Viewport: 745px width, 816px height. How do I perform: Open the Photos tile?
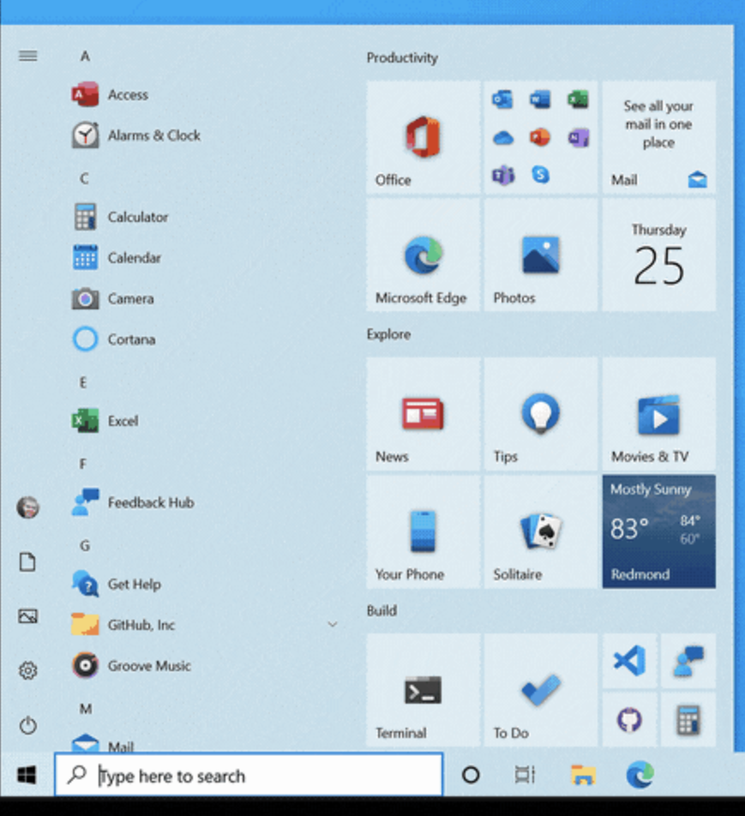[x=541, y=255]
